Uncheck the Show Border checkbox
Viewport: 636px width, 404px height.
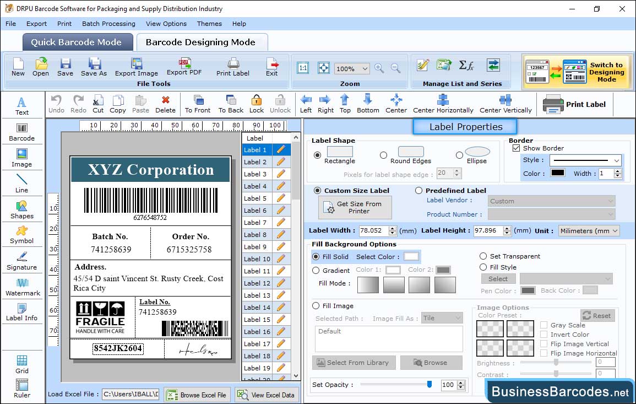coord(517,148)
